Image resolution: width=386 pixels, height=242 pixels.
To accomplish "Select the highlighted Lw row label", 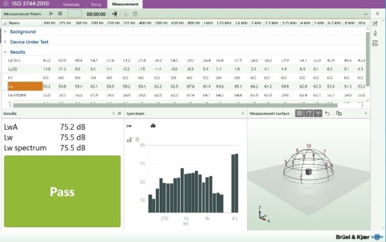I will 25,86.
